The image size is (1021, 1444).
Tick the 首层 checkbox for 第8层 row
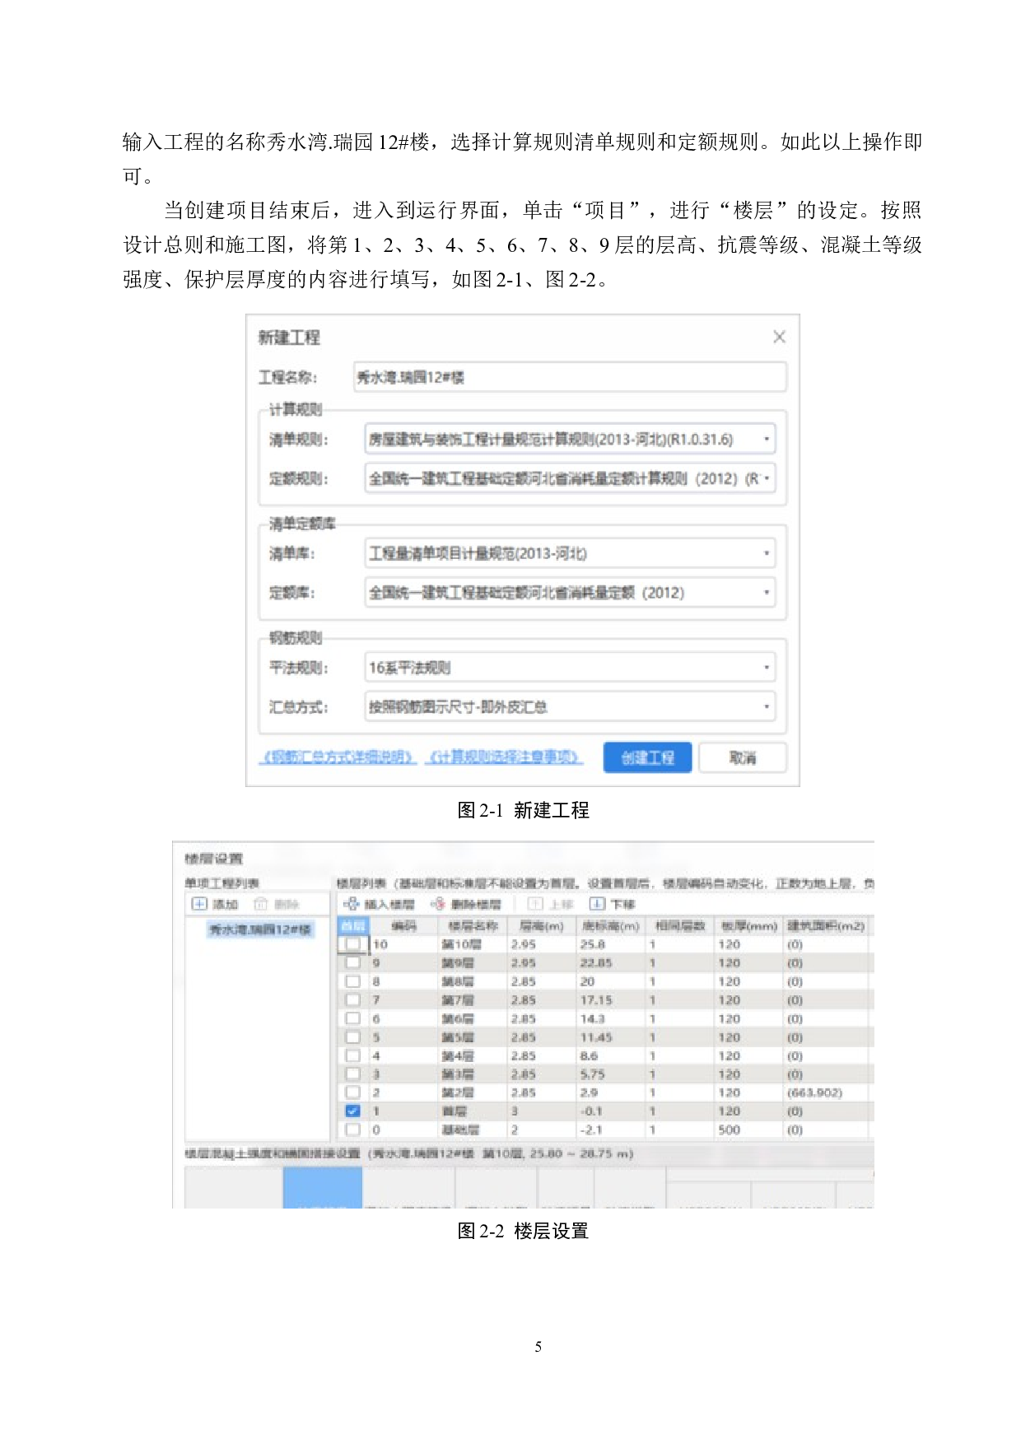[352, 981]
